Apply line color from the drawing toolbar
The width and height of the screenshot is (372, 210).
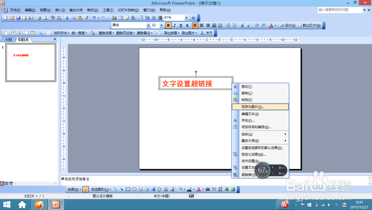189,189
